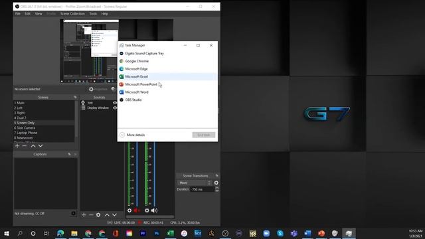Click the transition Duration field
Viewport: 425px width, 239px height.
[x=202, y=189]
